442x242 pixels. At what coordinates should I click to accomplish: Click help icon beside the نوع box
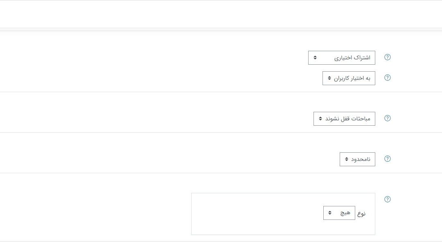pyautogui.click(x=388, y=199)
